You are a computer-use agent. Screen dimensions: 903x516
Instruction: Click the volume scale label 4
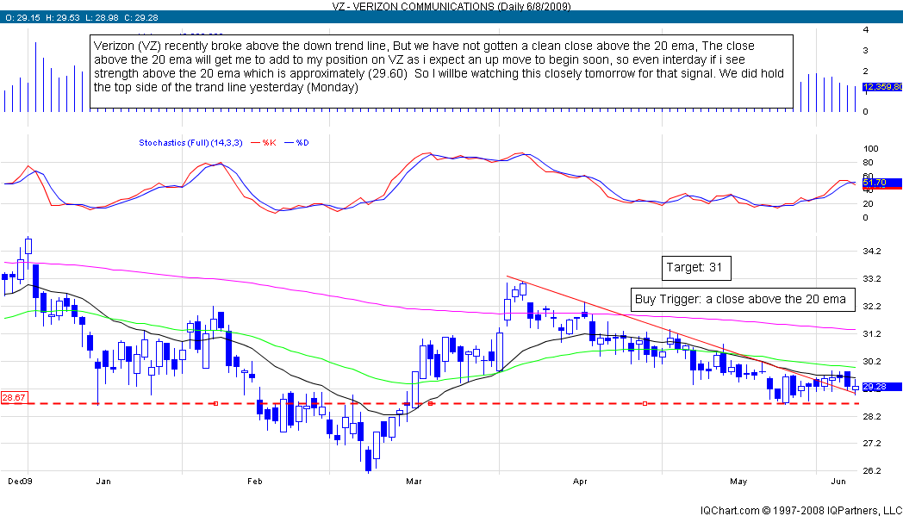tap(866, 29)
